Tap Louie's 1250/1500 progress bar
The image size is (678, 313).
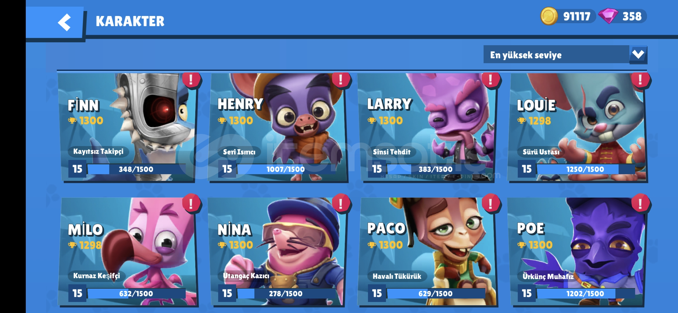[x=586, y=169]
